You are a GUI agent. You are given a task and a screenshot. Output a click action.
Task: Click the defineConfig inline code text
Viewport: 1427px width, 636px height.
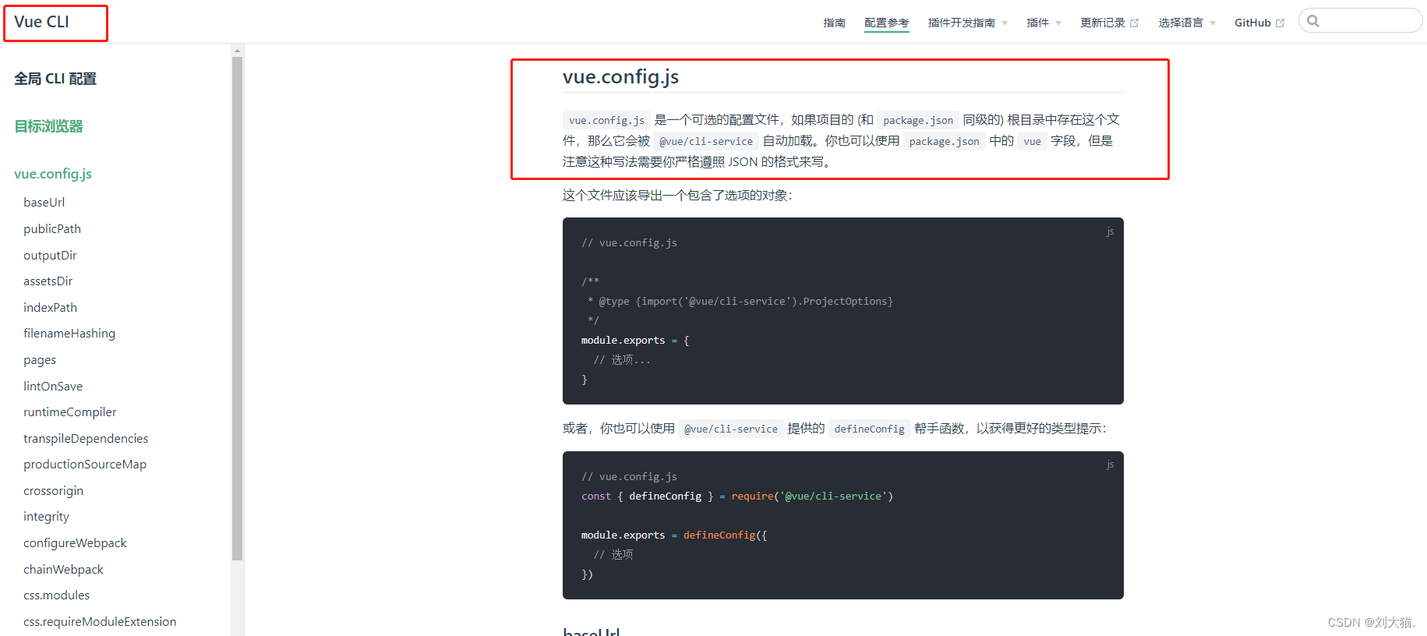[x=869, y=429]
